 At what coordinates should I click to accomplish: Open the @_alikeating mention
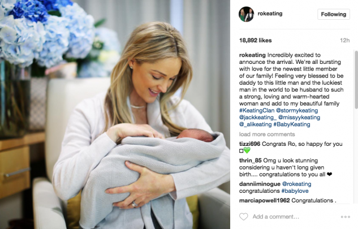pos(255,124)
